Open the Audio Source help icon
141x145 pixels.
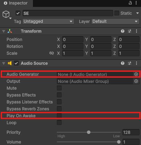[123, 63]
